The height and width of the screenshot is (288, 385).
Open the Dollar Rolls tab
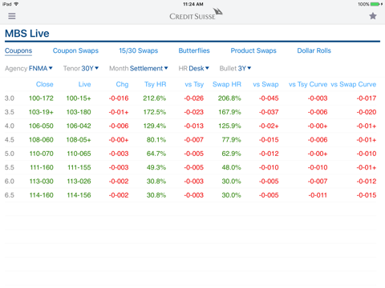(x=314, y=50)
